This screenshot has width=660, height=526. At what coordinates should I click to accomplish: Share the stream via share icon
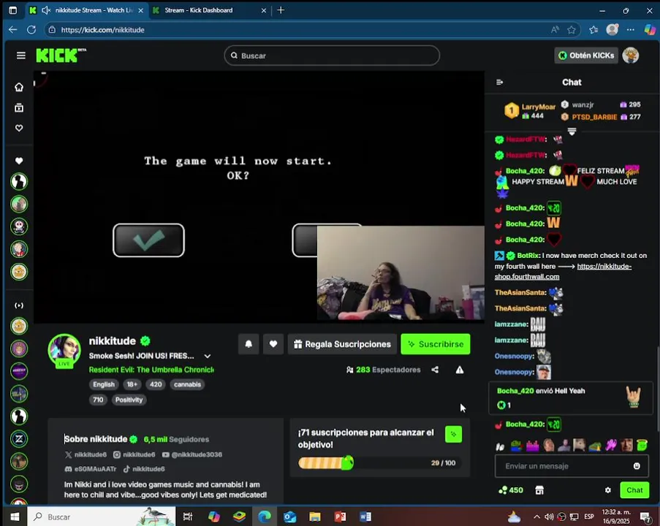click(x=435, y=370)
